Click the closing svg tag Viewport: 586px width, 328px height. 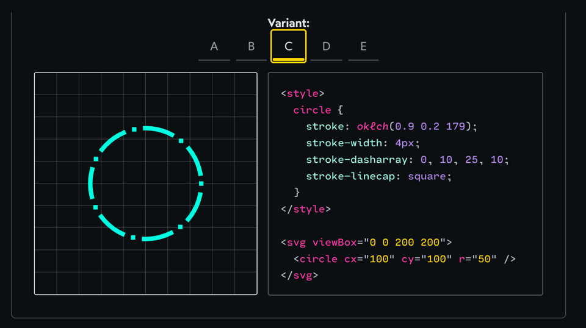click(x=299, y=276)
